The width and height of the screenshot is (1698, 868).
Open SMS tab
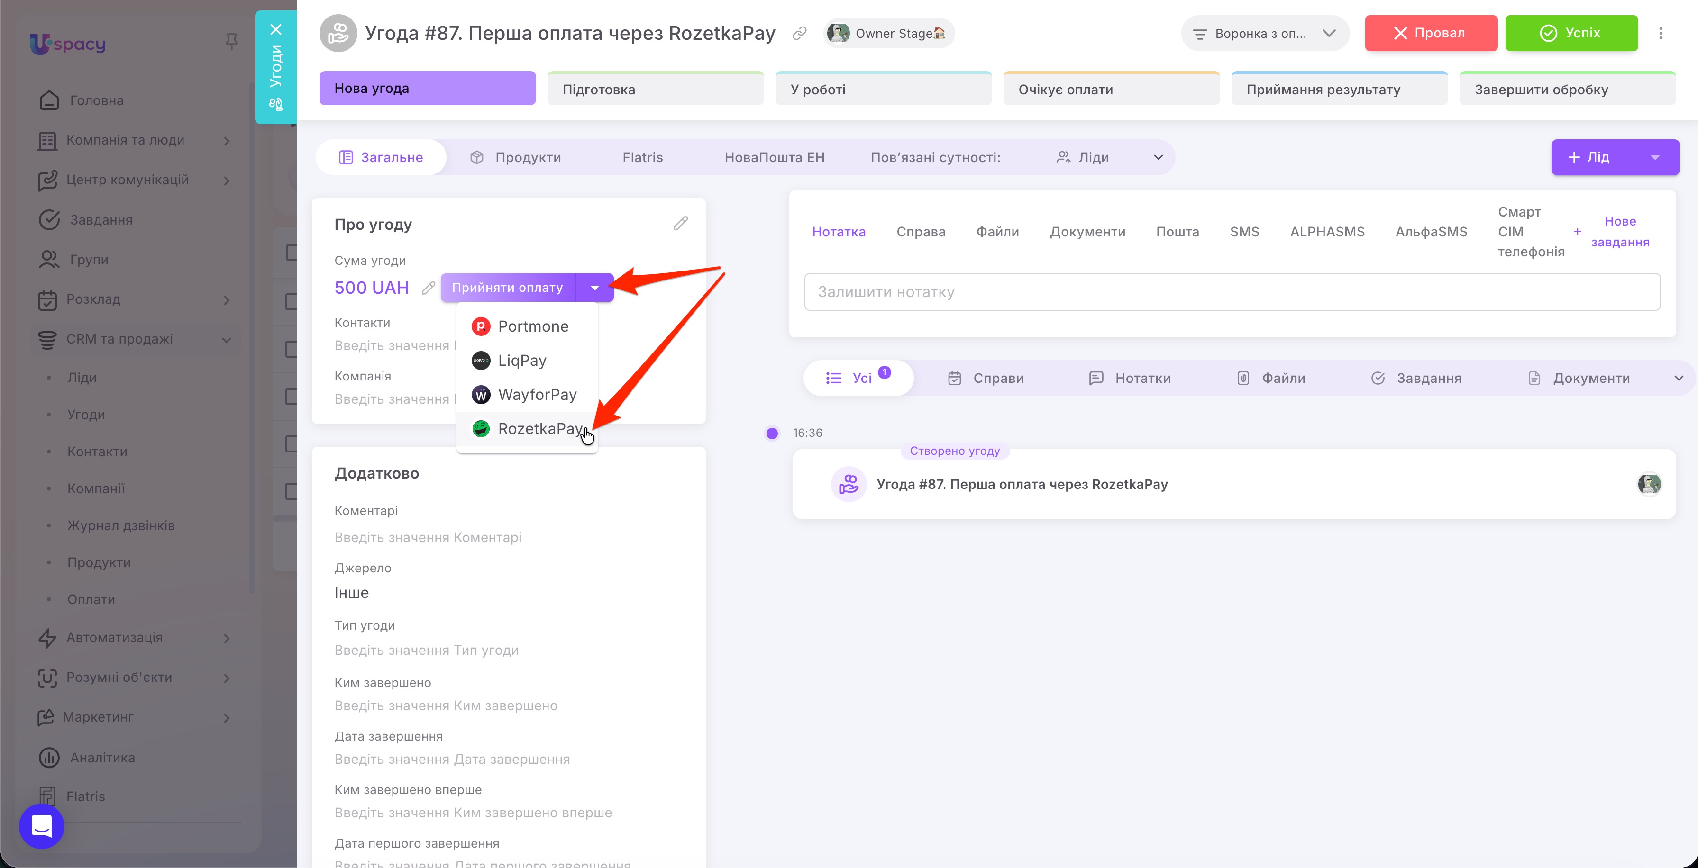point(1244,232)
